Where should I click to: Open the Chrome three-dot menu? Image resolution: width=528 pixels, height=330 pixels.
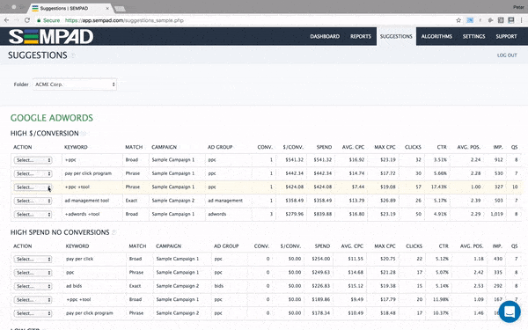click(521, 20)
